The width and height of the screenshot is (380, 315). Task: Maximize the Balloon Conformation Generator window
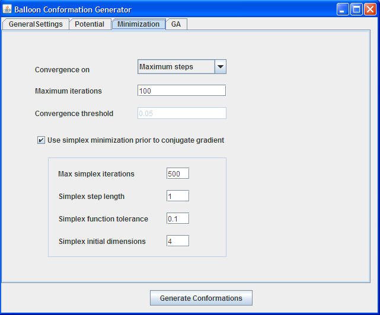tap(356, 9)
